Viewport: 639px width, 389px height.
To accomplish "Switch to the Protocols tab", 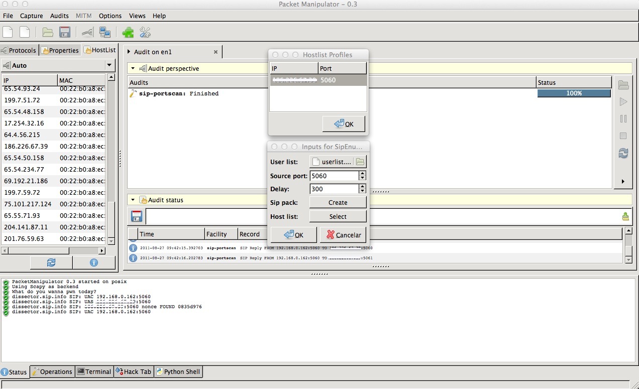I will [x=19, y=50].
